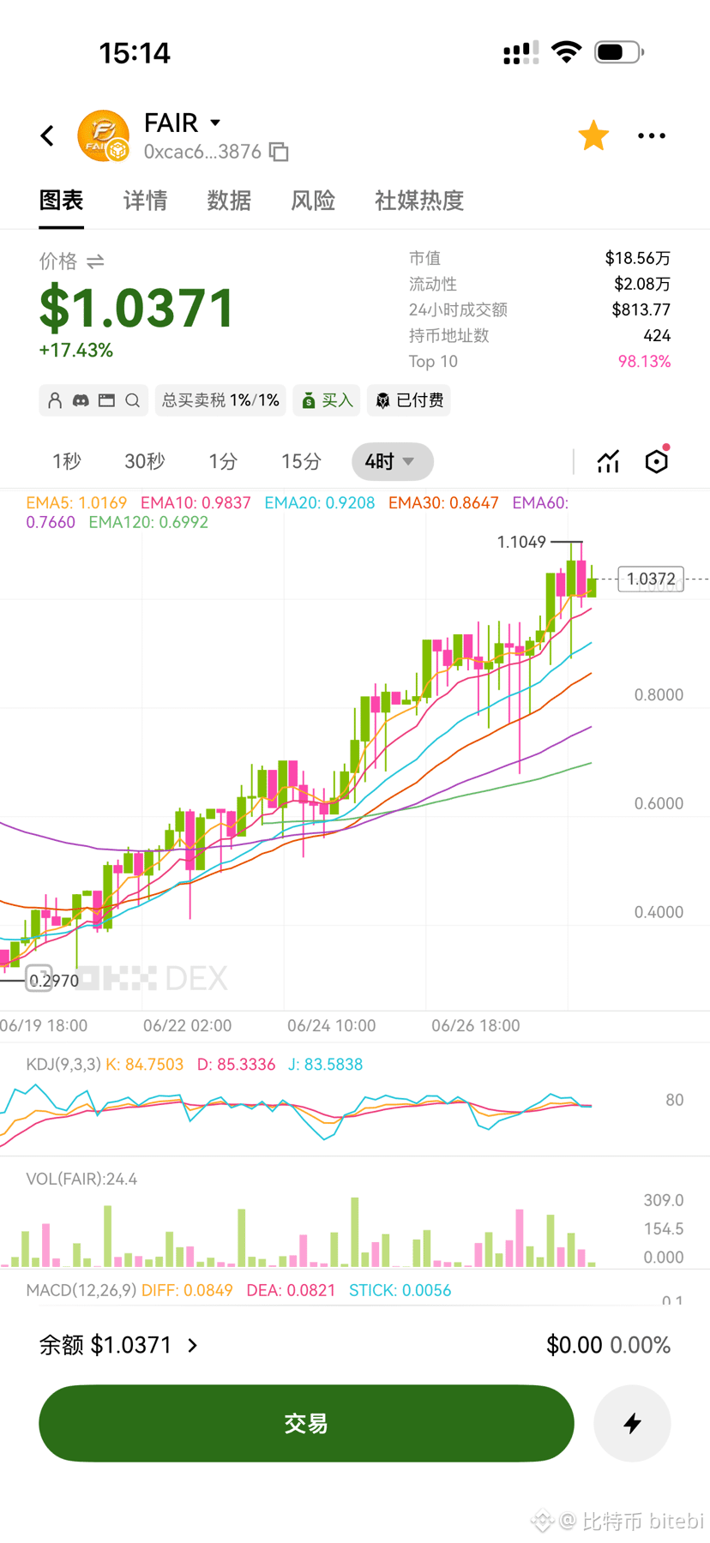710x1543 pixels.
Task: Switch to the 风险 tab
Action: pyautogui.click(x=313, y=201)
